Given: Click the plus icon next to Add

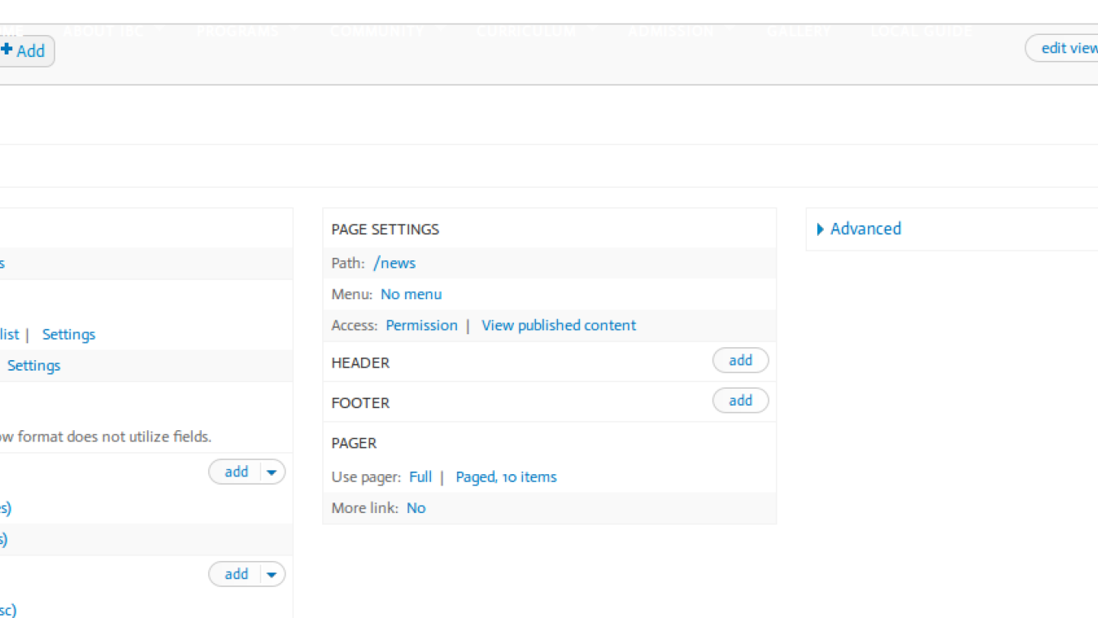Looking at the screenshot, I should 7,50.
